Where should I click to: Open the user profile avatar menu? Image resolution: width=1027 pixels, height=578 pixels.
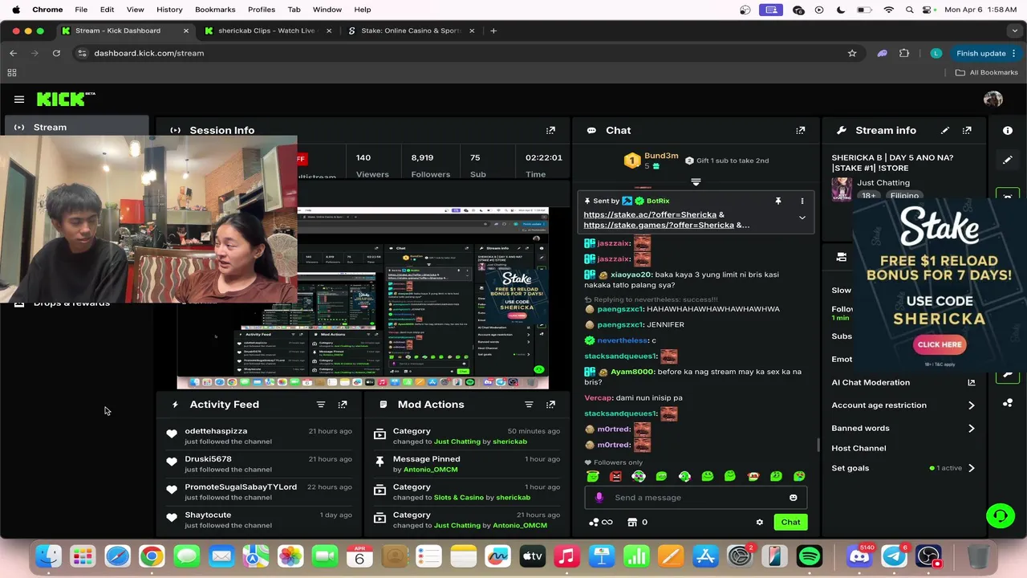click(x=993, y=99)
